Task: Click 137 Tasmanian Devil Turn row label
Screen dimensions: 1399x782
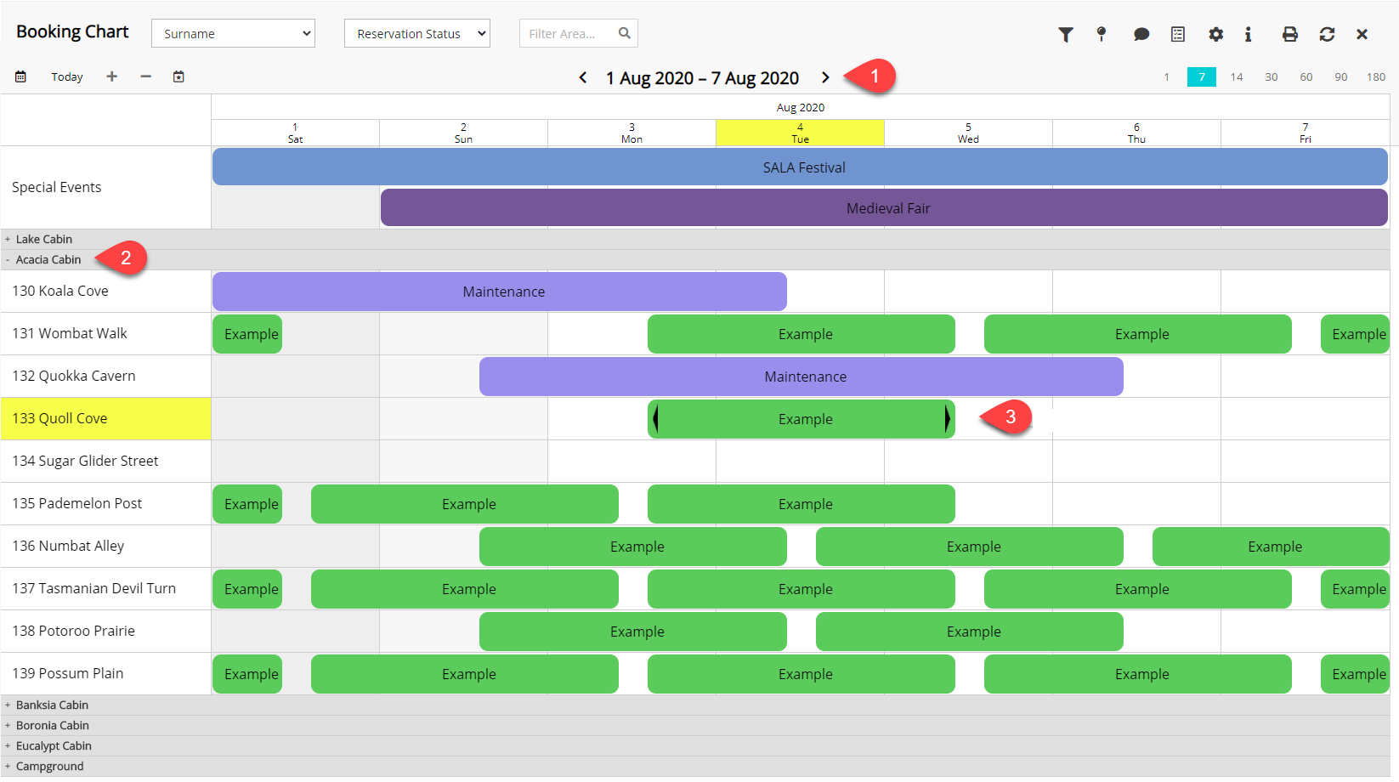Action: pyautogui.click(x=94, y=588)
